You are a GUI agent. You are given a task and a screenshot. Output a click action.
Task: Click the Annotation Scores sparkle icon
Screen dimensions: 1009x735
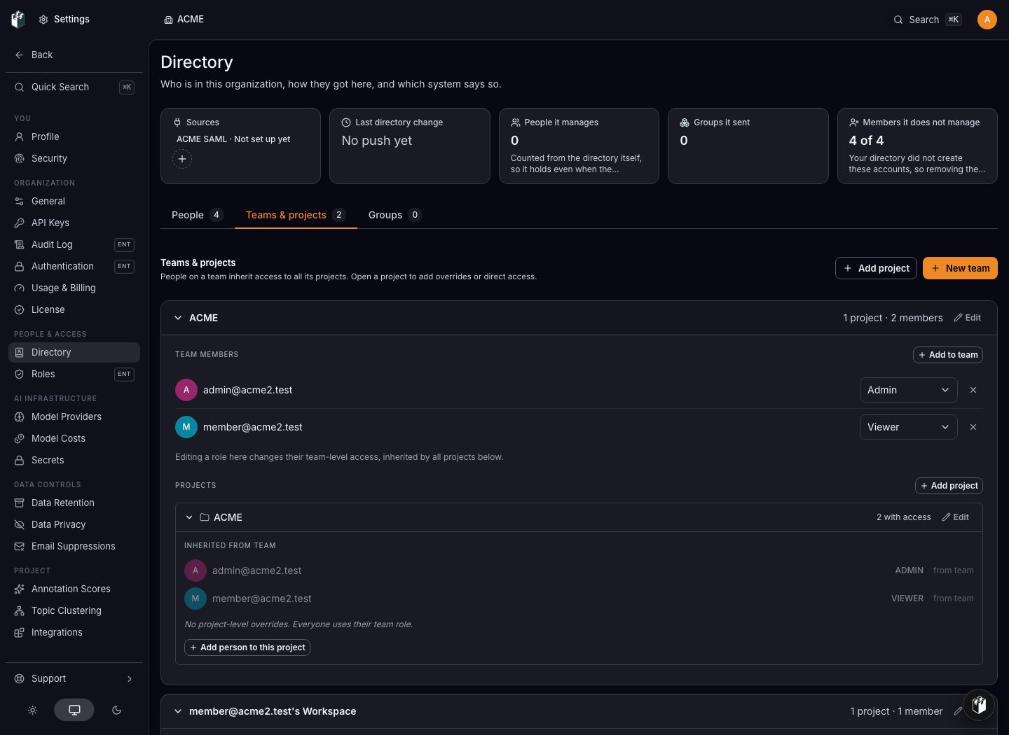20,589
